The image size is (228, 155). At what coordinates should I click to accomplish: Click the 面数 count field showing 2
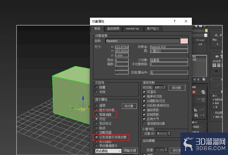[122, 64]
